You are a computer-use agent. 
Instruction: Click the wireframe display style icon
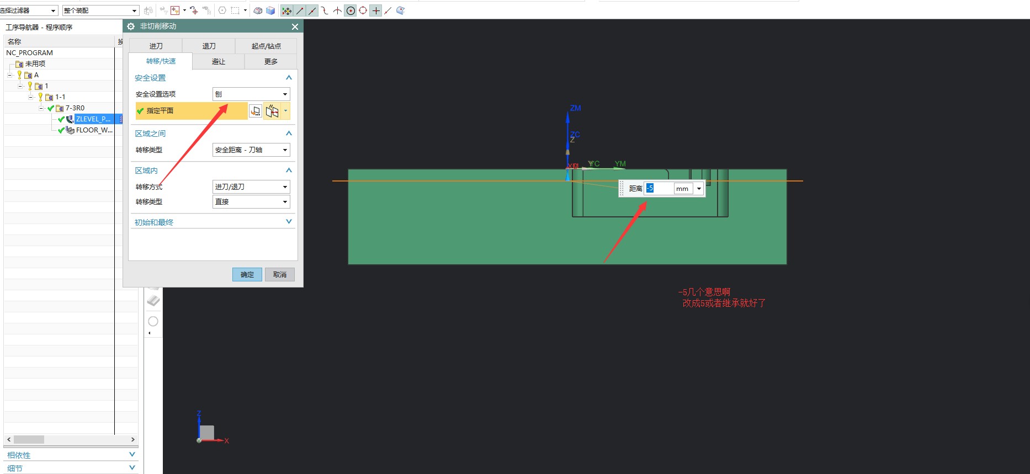click(x=258, y=10)
